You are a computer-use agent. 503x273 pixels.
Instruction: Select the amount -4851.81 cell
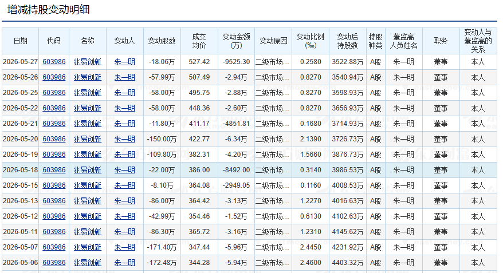click(237, 124)
